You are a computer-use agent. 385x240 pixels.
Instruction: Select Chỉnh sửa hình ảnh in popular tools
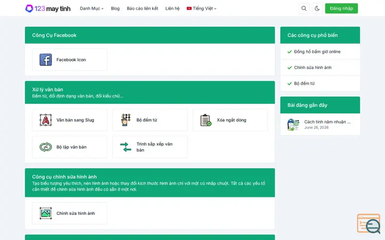tap(312, 68)
